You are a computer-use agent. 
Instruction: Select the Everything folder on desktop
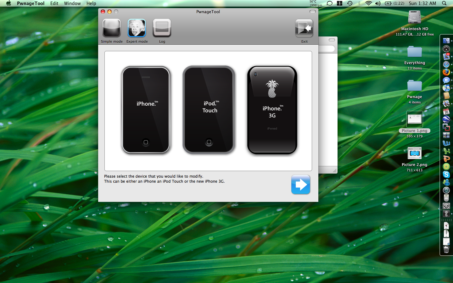(x=415, y=51)
